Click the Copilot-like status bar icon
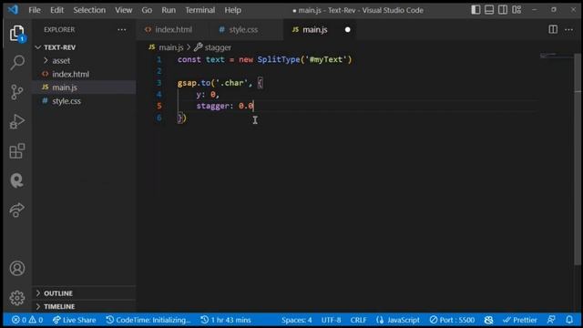The image size is (583, 328). (x=488, y=320)
